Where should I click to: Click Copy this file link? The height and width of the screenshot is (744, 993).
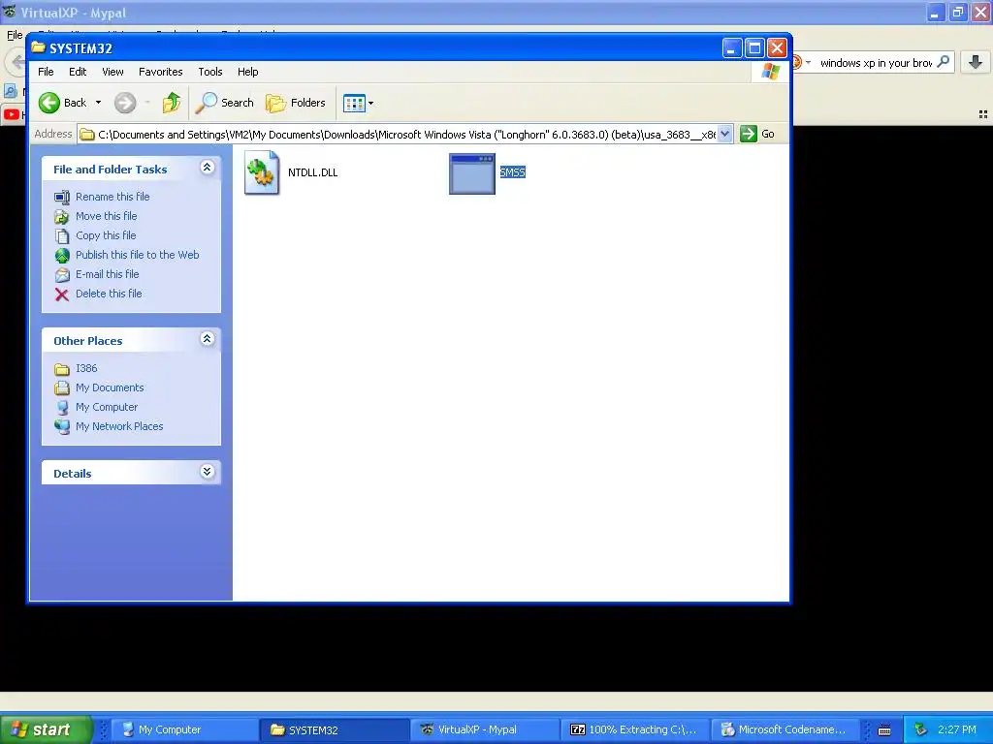[x=106, y=235]
